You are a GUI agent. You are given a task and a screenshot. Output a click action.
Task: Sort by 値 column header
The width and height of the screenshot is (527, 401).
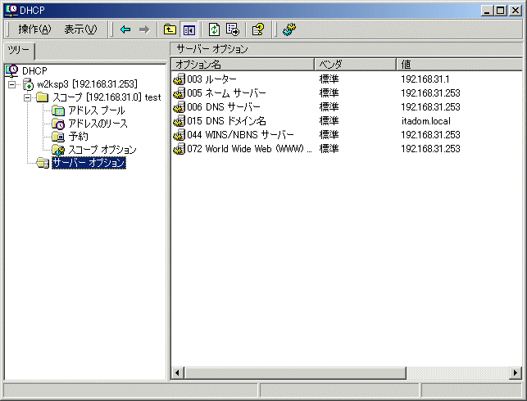[x=459, y=65]
